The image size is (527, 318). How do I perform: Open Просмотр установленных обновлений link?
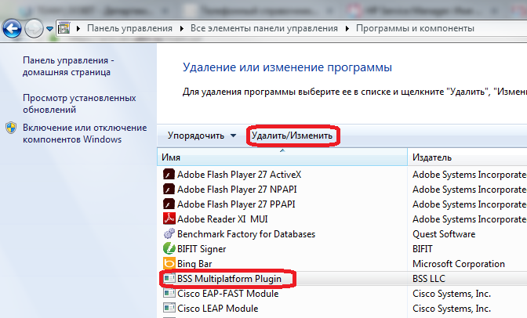click(x=79, y=103)
